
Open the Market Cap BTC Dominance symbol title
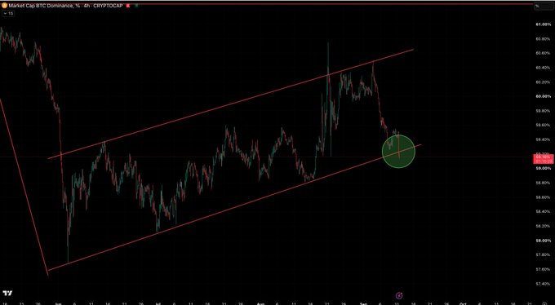(65, 6)
